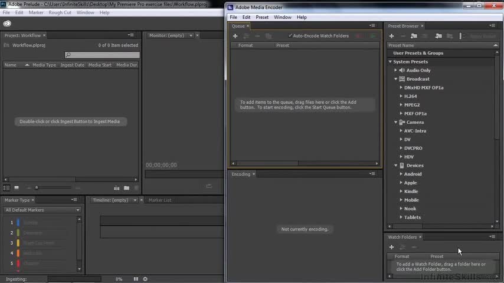
Task: Close the Preset Browser panel tab
Action: coord(422,26)
